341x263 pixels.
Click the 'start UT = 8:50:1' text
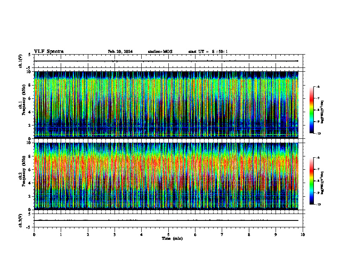click(208, 52)
